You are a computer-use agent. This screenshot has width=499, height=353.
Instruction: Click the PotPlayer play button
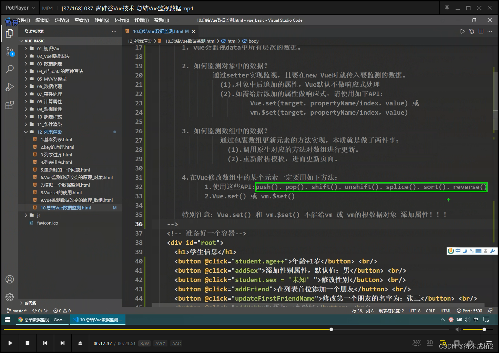[x=10, y=343]
